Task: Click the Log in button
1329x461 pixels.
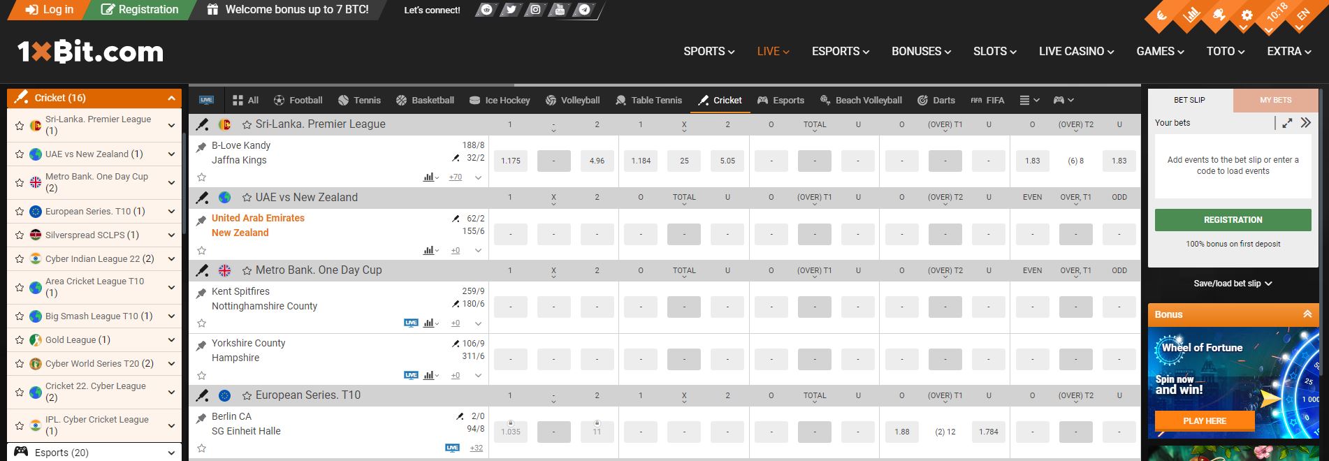Action: [49, 10]
